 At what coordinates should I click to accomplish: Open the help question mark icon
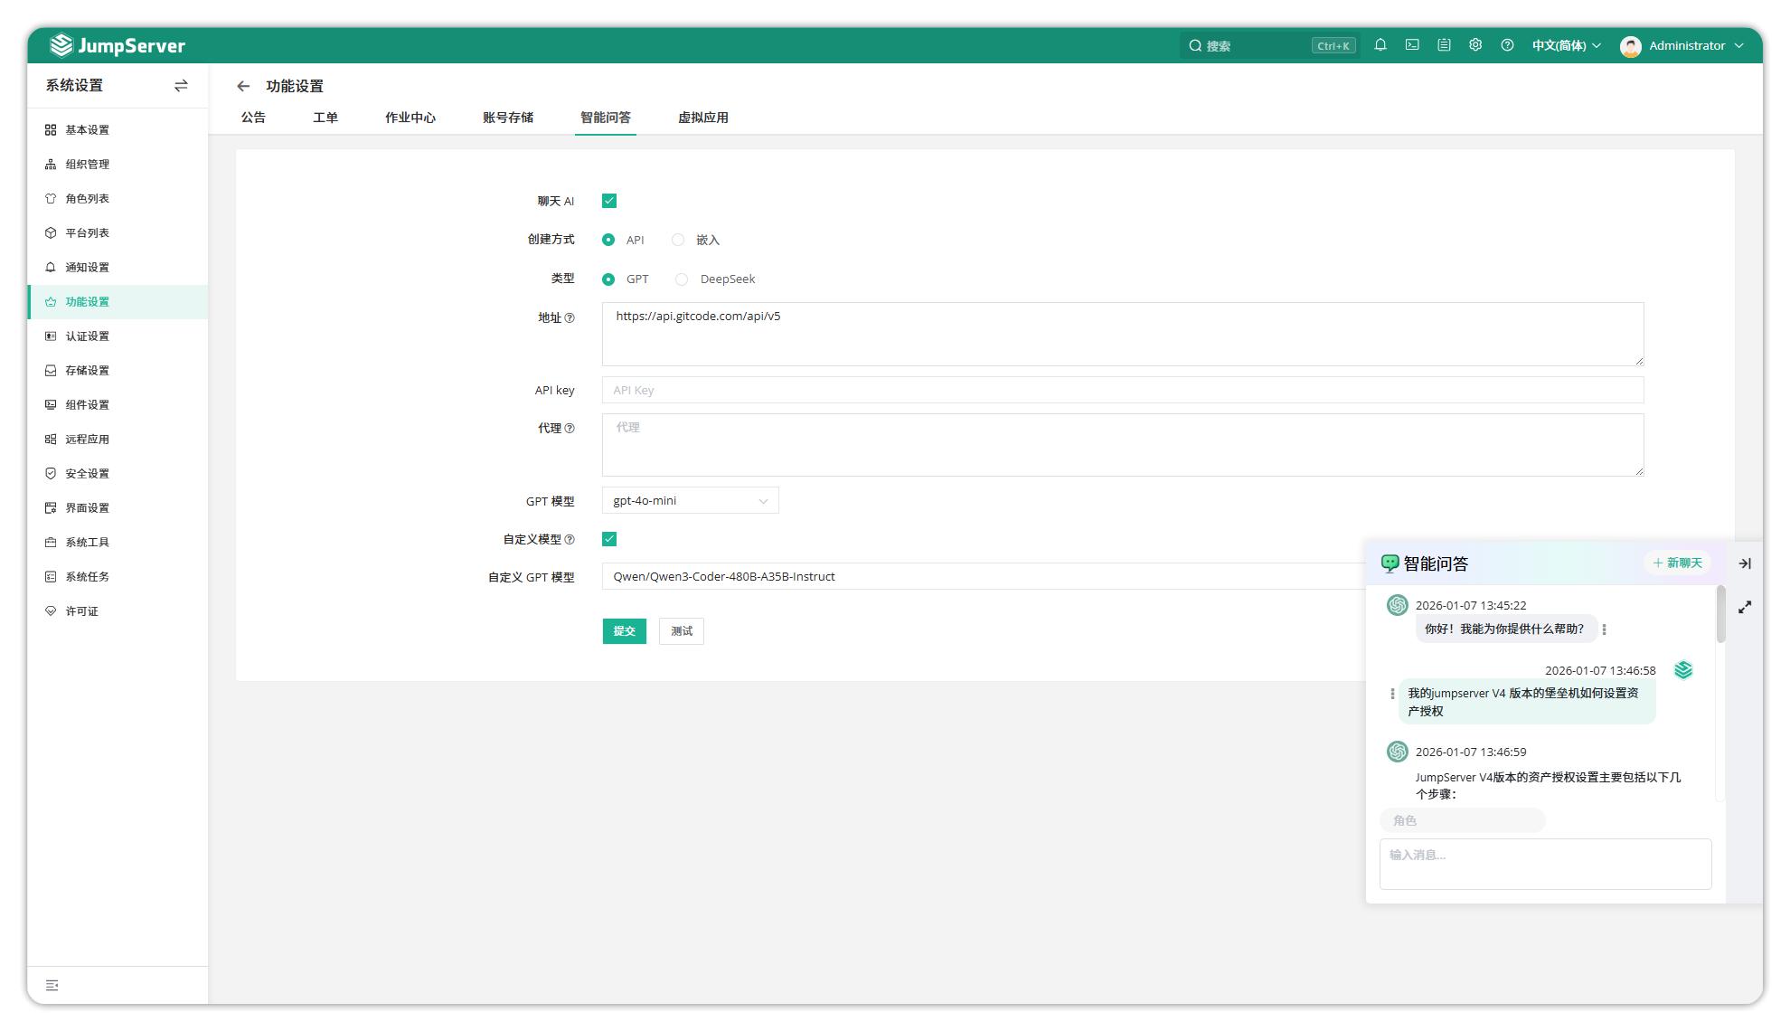(x=1507, y=45)
